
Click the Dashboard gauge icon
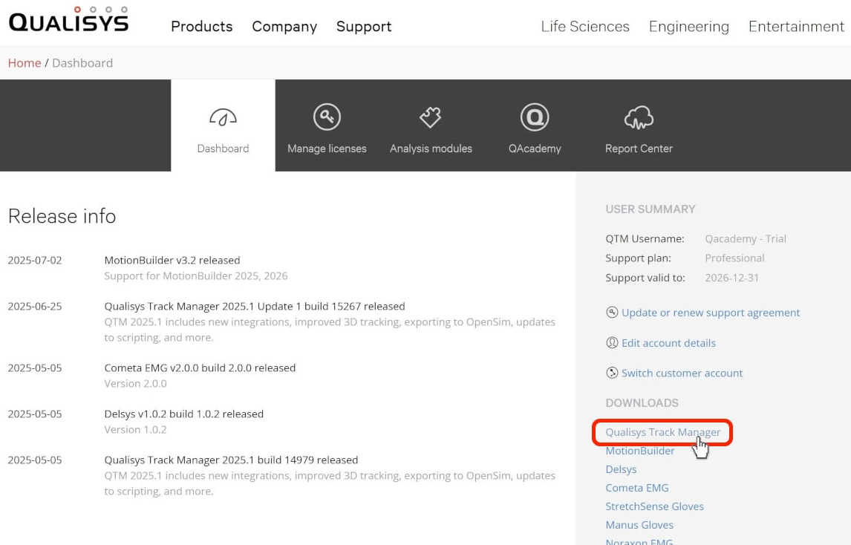pos(223,117)
